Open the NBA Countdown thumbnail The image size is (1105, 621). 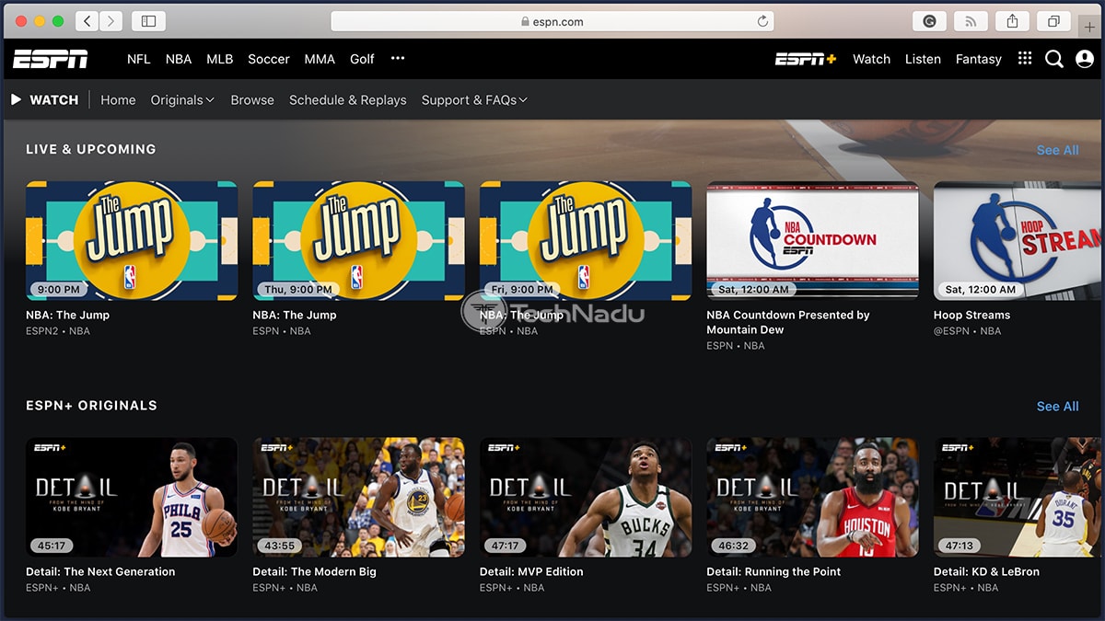(812, 241)
